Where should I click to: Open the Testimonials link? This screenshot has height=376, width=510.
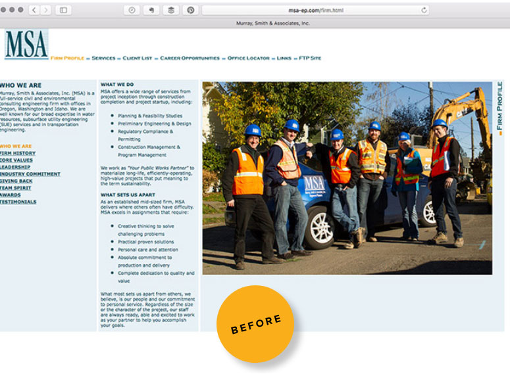18,202
